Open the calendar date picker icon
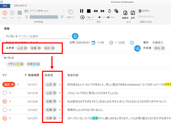Viewport: 171px width, 123px height. 93,42
